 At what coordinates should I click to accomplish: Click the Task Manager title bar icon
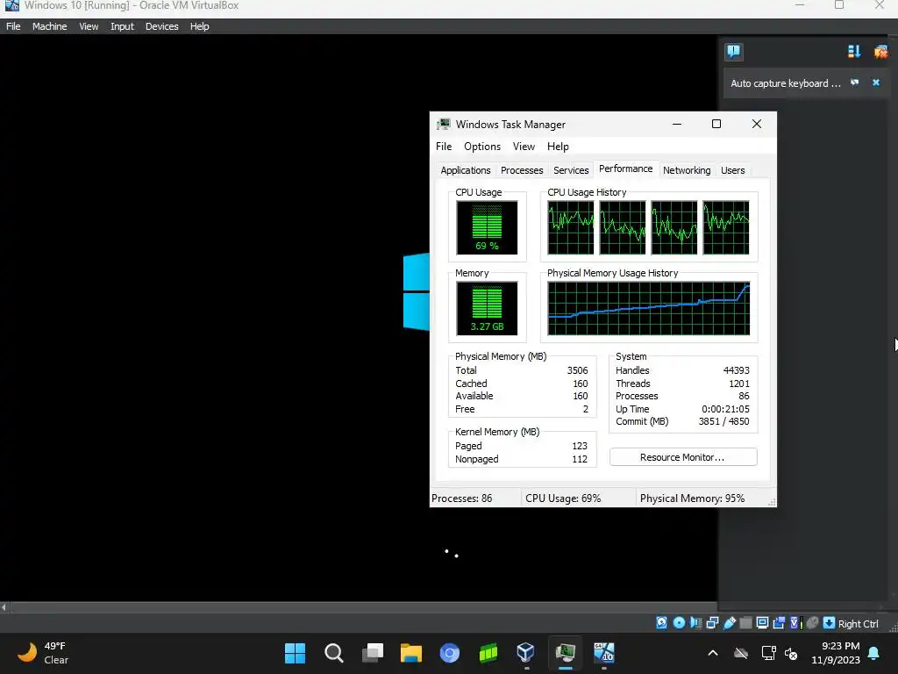coord(443,124)
